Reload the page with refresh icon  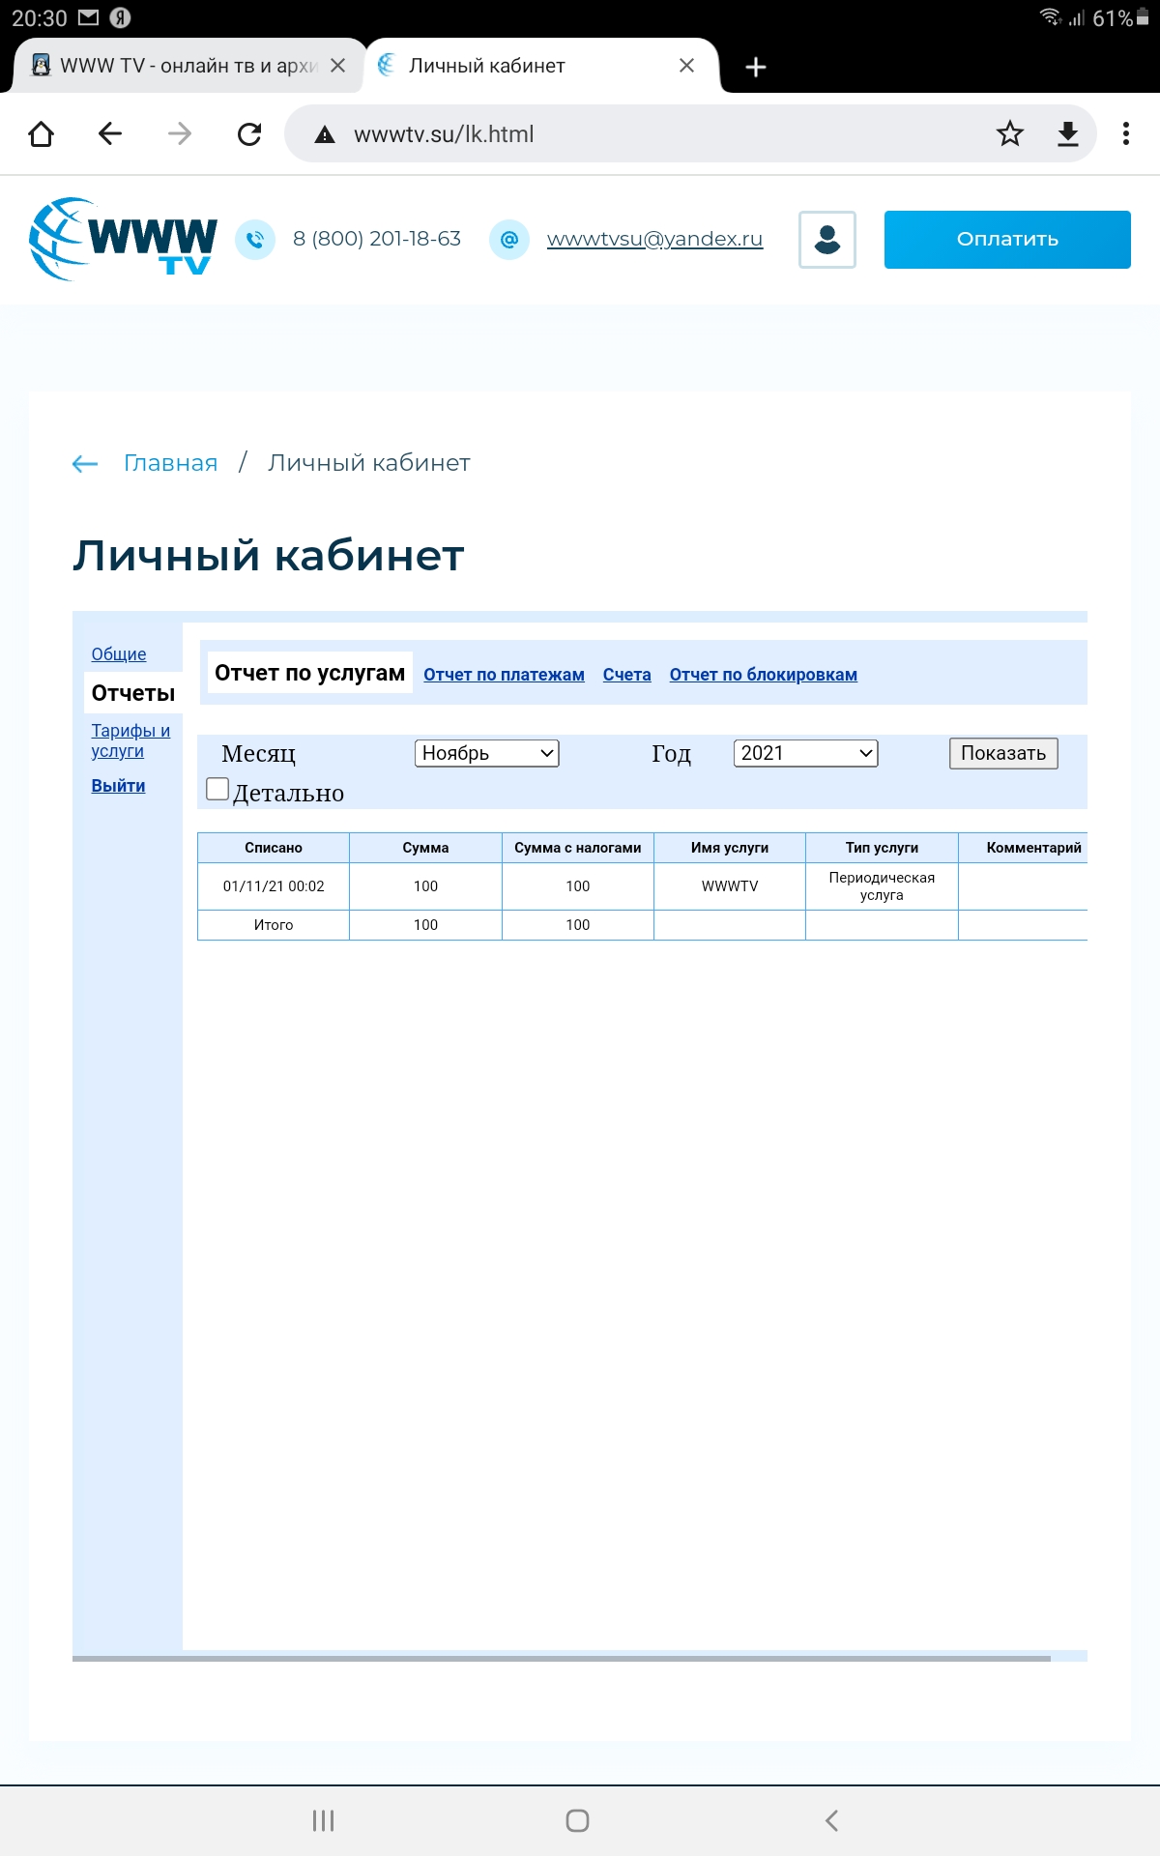click(x=249, y=133)
